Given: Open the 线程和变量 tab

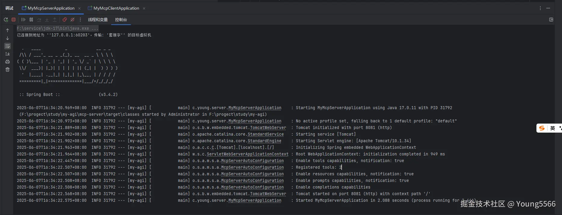Looking at the screenshot, I should (98, 20).
